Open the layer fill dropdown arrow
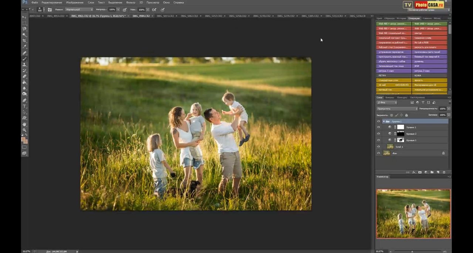 (449, 115)
